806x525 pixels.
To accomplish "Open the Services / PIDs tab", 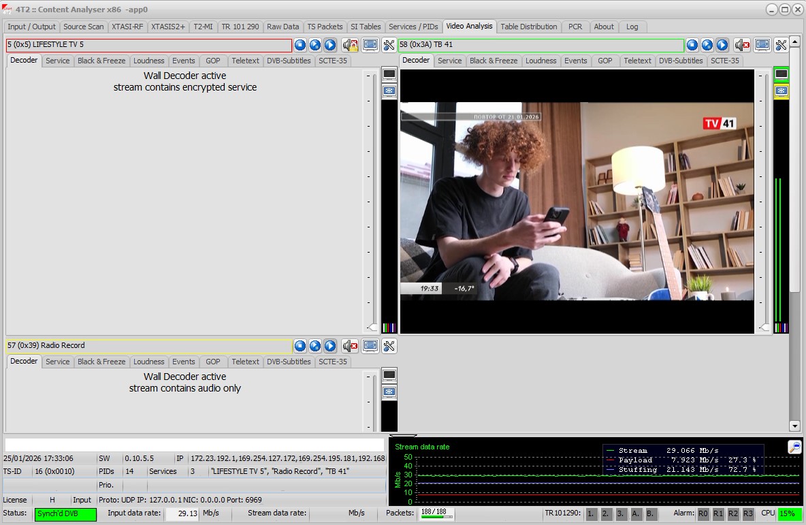I will pos(413,27).
